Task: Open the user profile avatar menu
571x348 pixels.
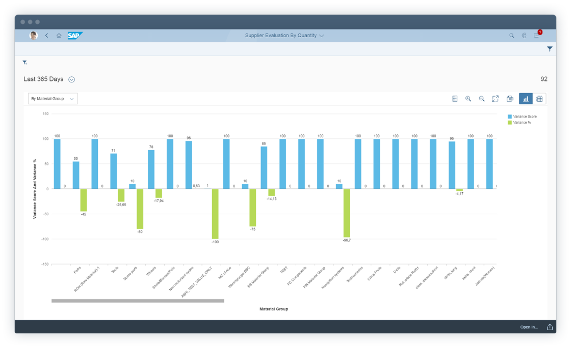Action: pos(34,35)
